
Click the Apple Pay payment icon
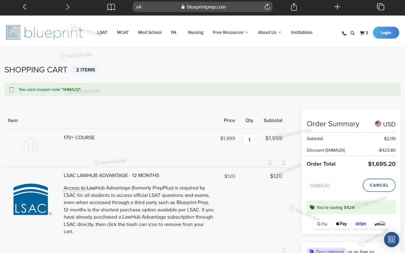coord(341,224)
